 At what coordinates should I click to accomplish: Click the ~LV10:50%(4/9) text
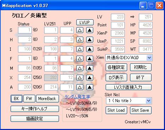click(82, 103)
